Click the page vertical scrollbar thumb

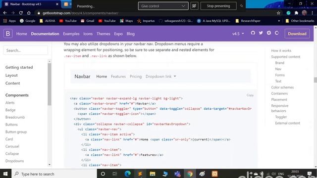pyautogui.click(x=315, y=80)
